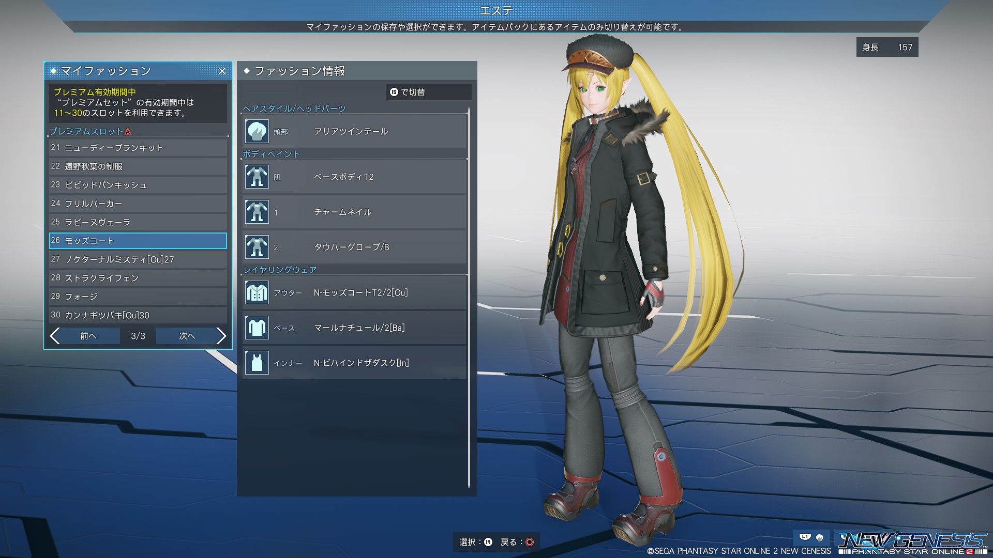Click the で切替 switch hint button

pyautogui.click(x=428, y=92)
